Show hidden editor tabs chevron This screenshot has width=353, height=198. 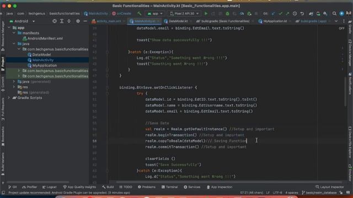[x=336, y=21]
